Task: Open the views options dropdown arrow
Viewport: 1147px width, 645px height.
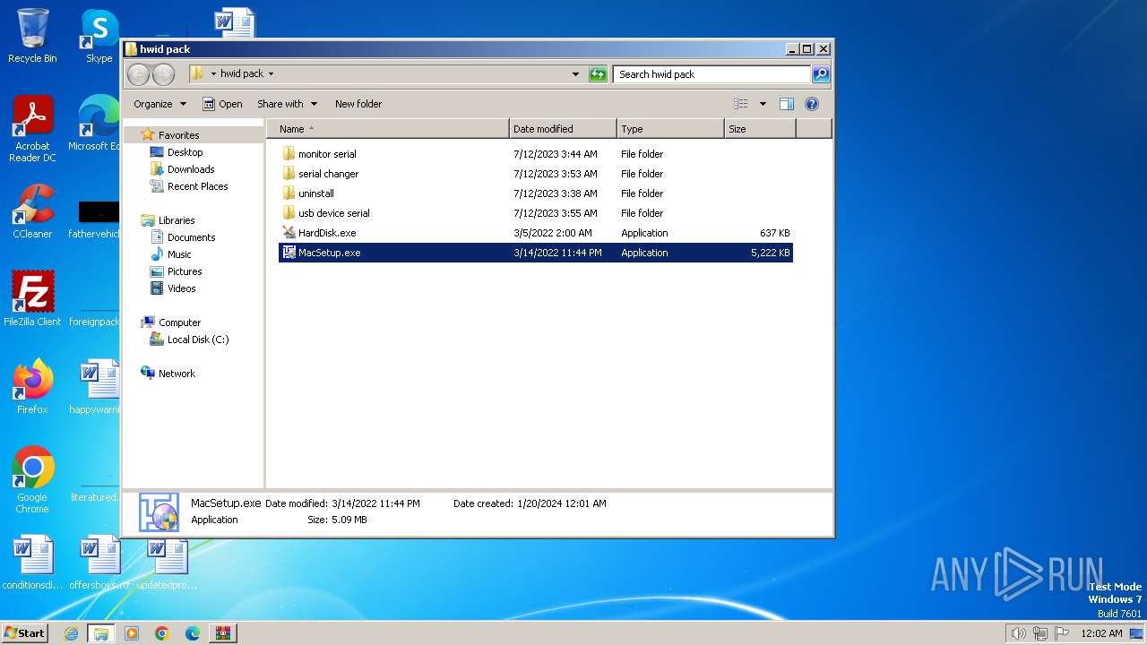Action: tap(763, 104)
